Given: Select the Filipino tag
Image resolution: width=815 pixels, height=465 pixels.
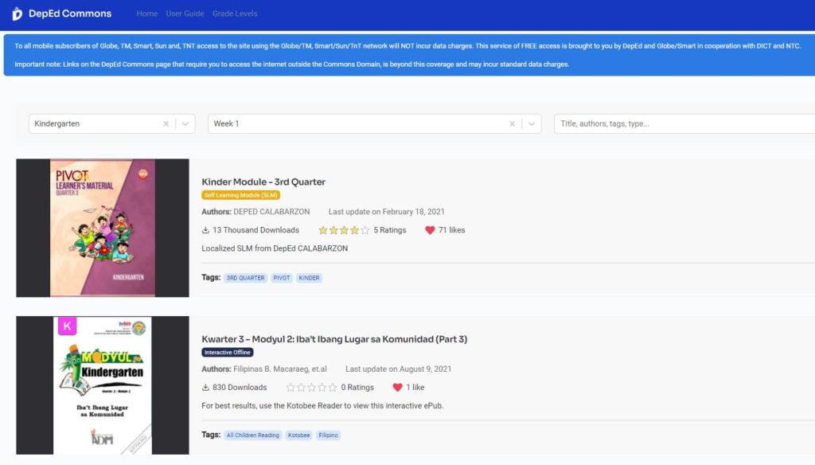Looking at the screenshot, I should [x=329, y=436].
